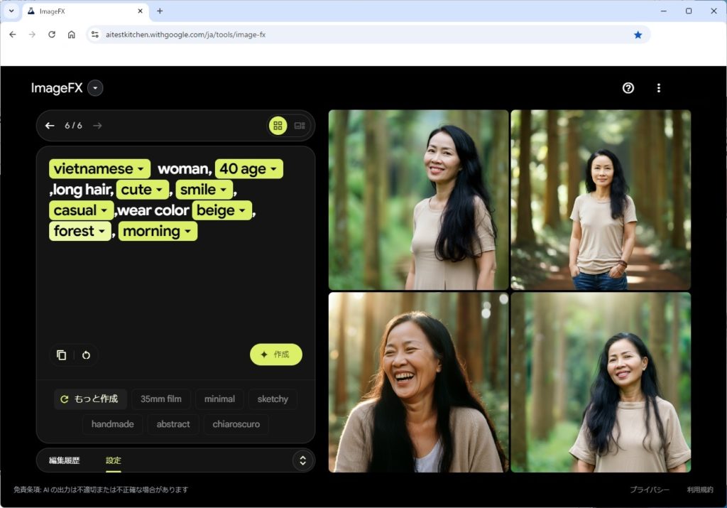
Task: Click the copy prompt icon
Action: [62, 355]
